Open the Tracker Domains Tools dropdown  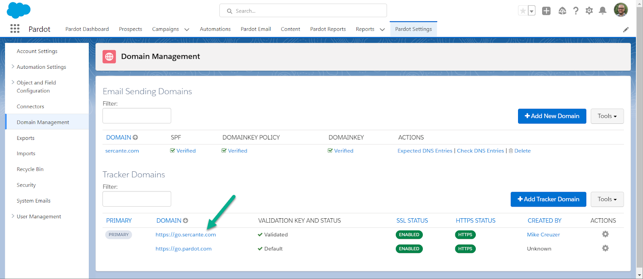[x=607, y=199]
